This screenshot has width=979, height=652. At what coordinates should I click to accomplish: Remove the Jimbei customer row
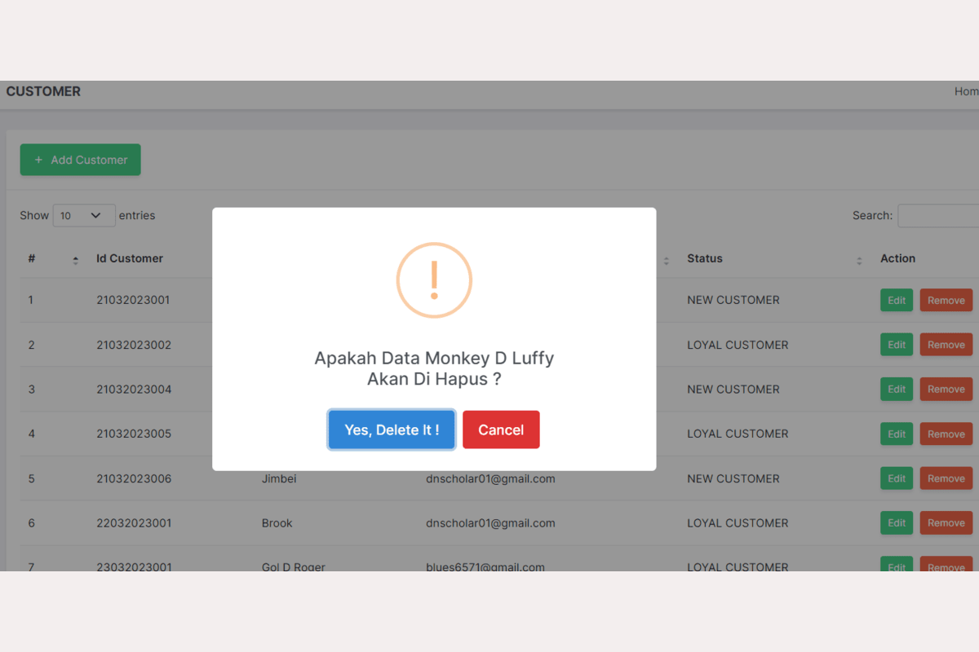tap(946, 478)
